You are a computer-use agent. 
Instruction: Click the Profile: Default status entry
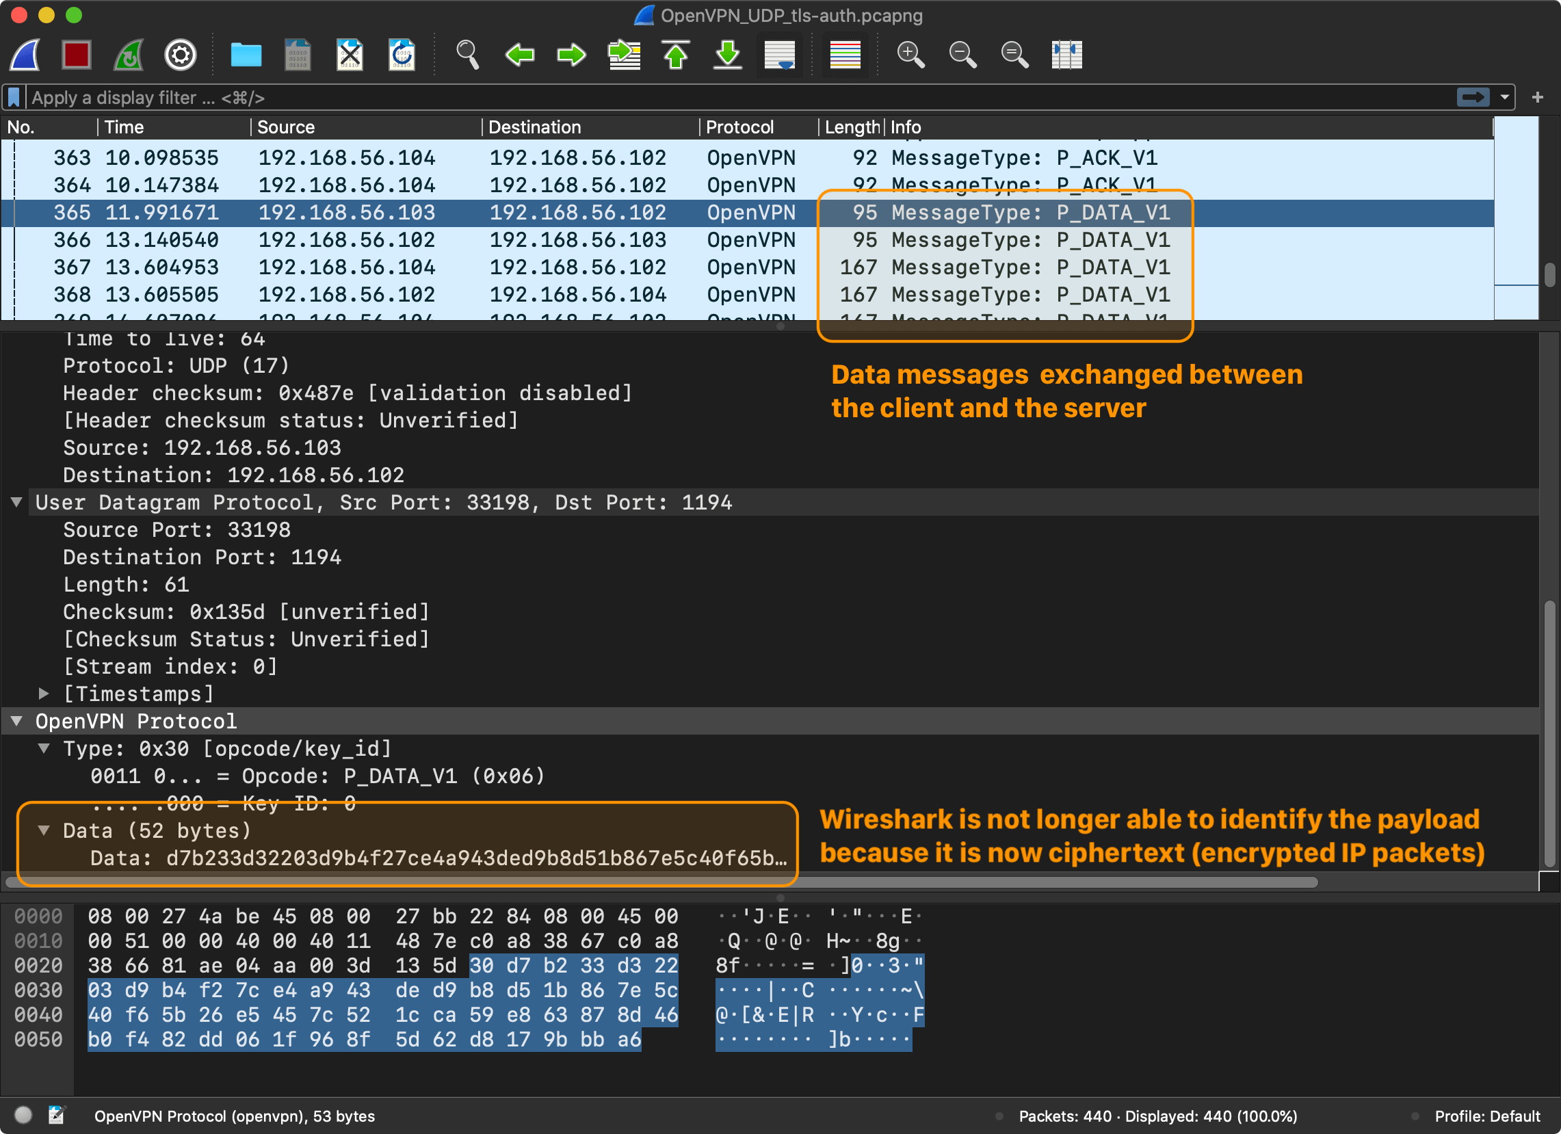point(1486,1116)
